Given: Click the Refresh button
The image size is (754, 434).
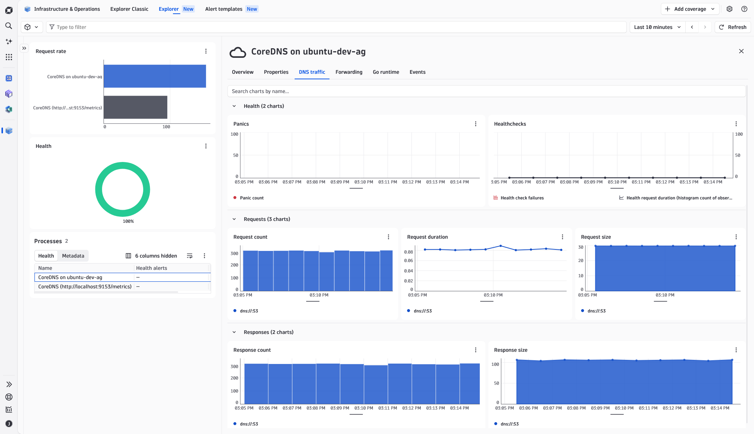Looking at the screenshot, I should click(733, 27).
